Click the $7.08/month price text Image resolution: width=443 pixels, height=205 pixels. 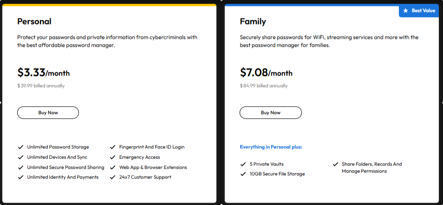266,73
